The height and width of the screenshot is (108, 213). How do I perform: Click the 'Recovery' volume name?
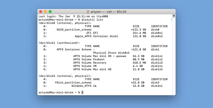99,63
